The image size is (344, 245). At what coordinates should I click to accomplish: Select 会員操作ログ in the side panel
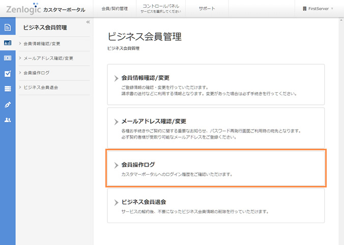pyautogui.click(x=36, y=73)
